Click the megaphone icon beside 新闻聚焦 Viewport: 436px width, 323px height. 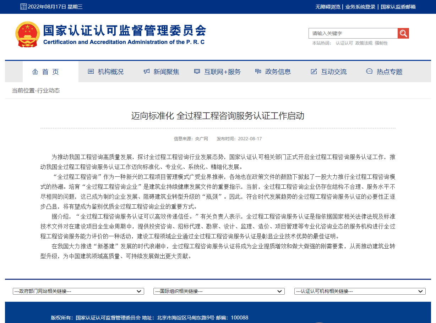[147, 72]
